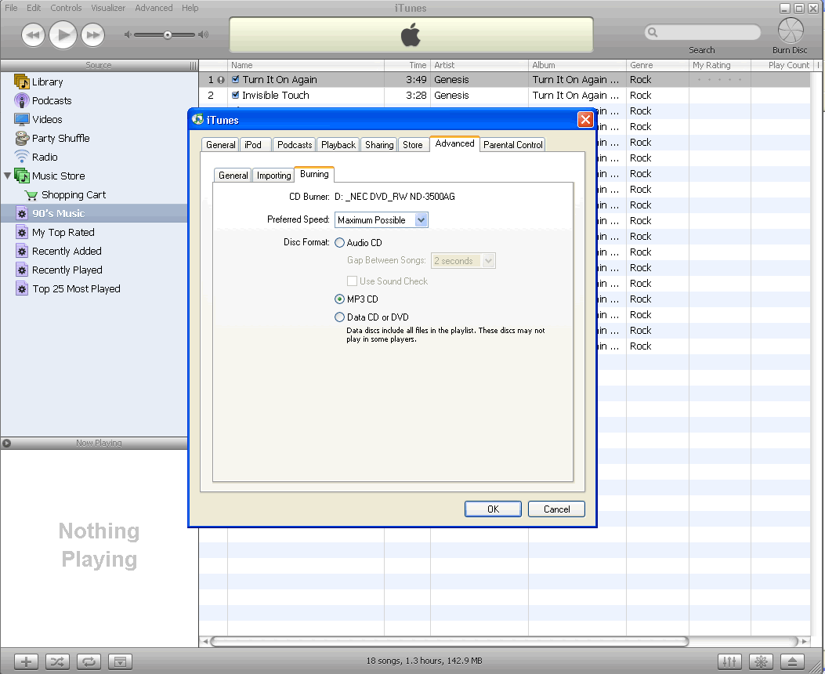This screenshot has width=825, height=674.
Task: Open the Help menu
Action: 190,8
